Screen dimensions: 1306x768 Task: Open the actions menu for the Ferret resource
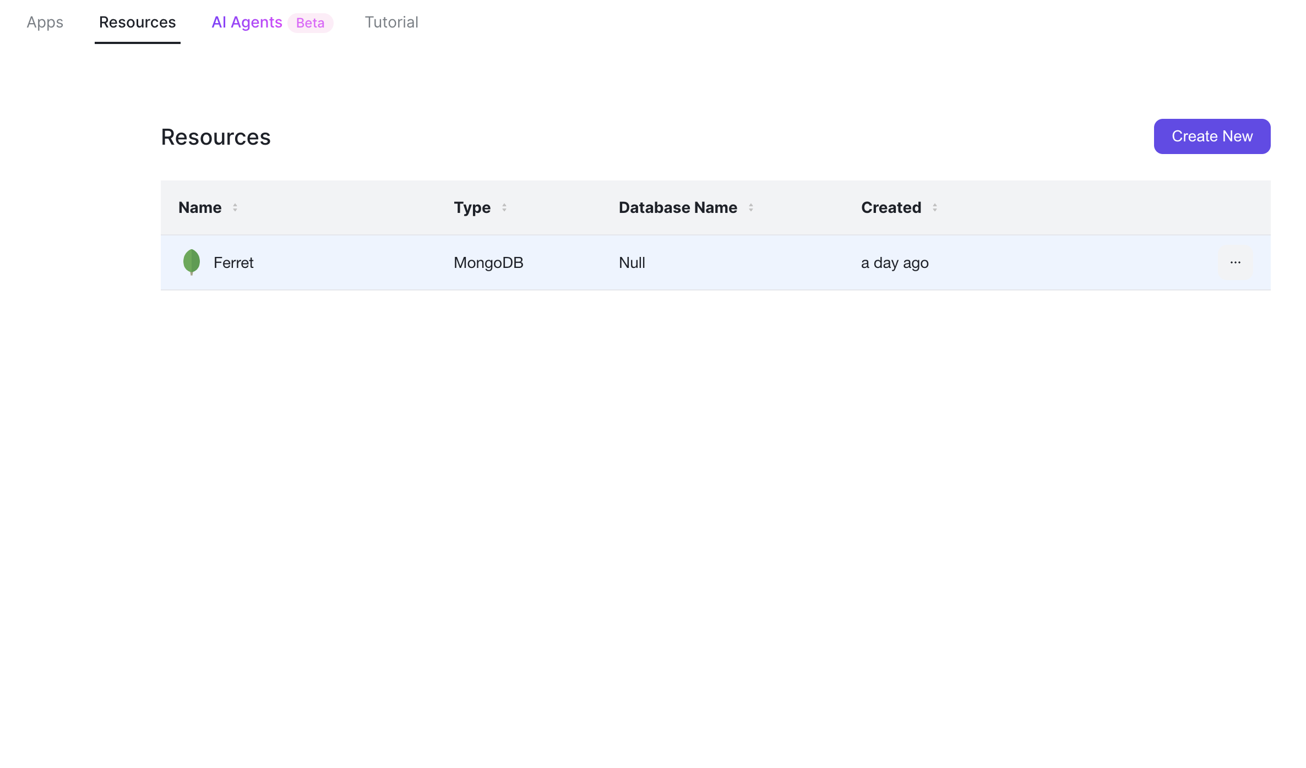[x=1235, y=262]
